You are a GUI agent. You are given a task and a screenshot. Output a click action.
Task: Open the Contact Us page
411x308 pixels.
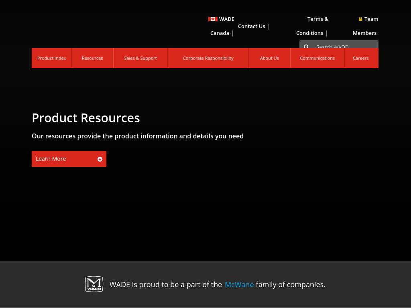(251, 26)
